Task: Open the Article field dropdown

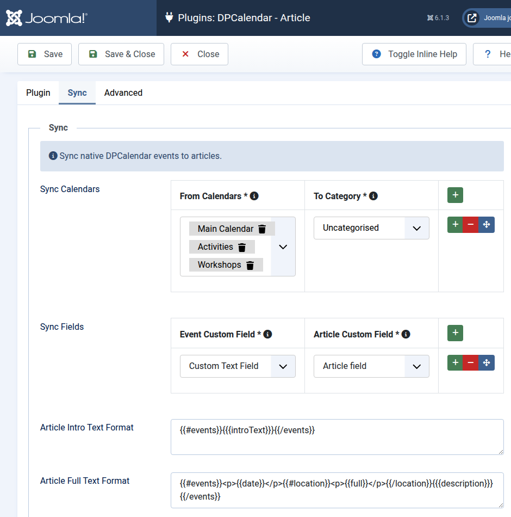Action: (371, 366)
